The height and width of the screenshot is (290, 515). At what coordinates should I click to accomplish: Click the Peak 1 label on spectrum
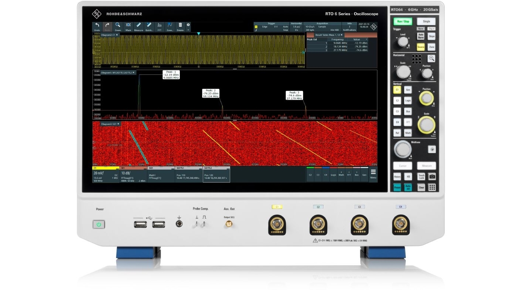pyautogui.click(x=171, y=75)
